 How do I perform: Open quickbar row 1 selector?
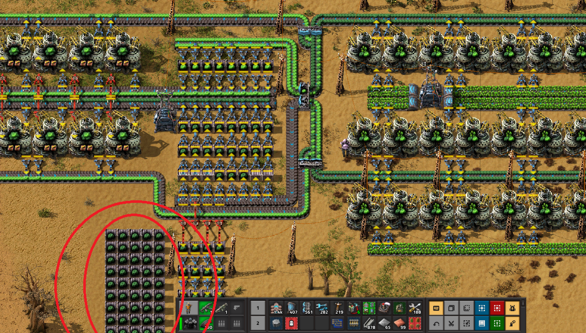pyautogui.click(x=257, y=309)
